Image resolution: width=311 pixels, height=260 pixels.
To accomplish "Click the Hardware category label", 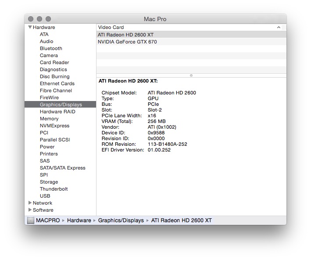I will pyautogui.click(x=44, y=27).
